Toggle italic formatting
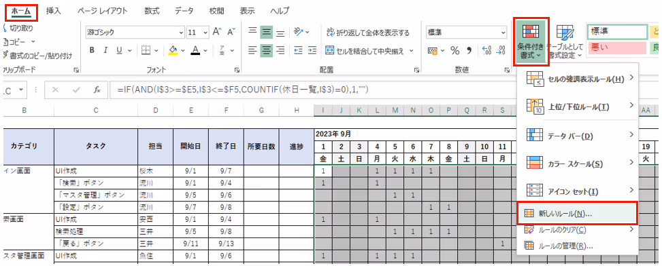 click(105, 50)
